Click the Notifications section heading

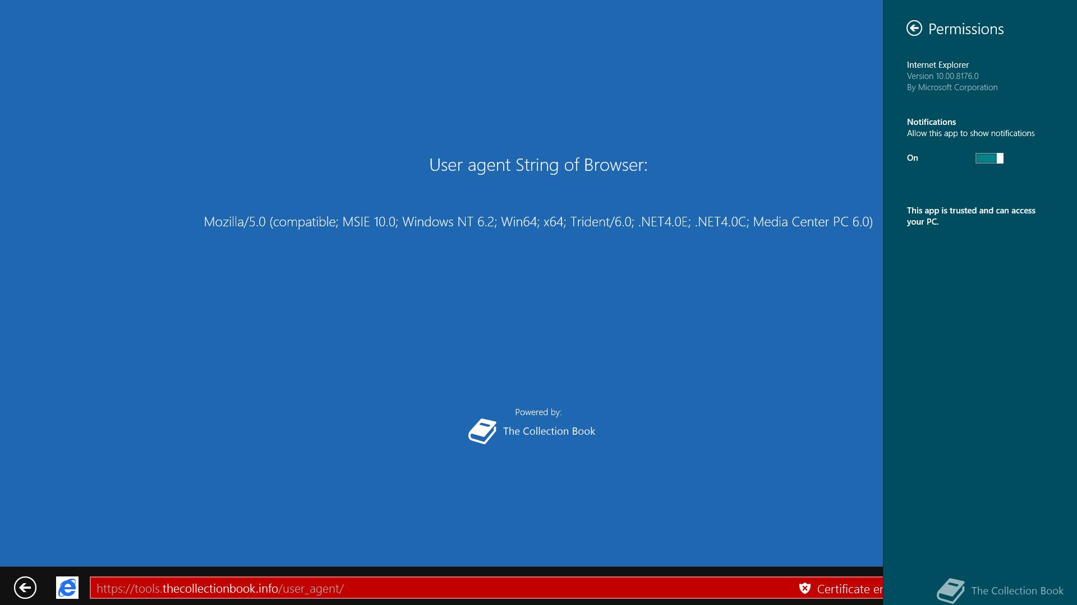[x=931, y=122]
